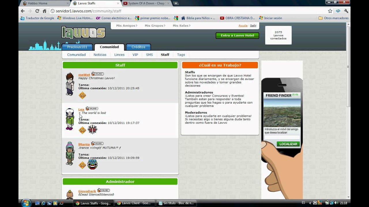The width and height of the screenshot is (369, 207).
Task: Click meWet's avatar figure
Action: 69,84
